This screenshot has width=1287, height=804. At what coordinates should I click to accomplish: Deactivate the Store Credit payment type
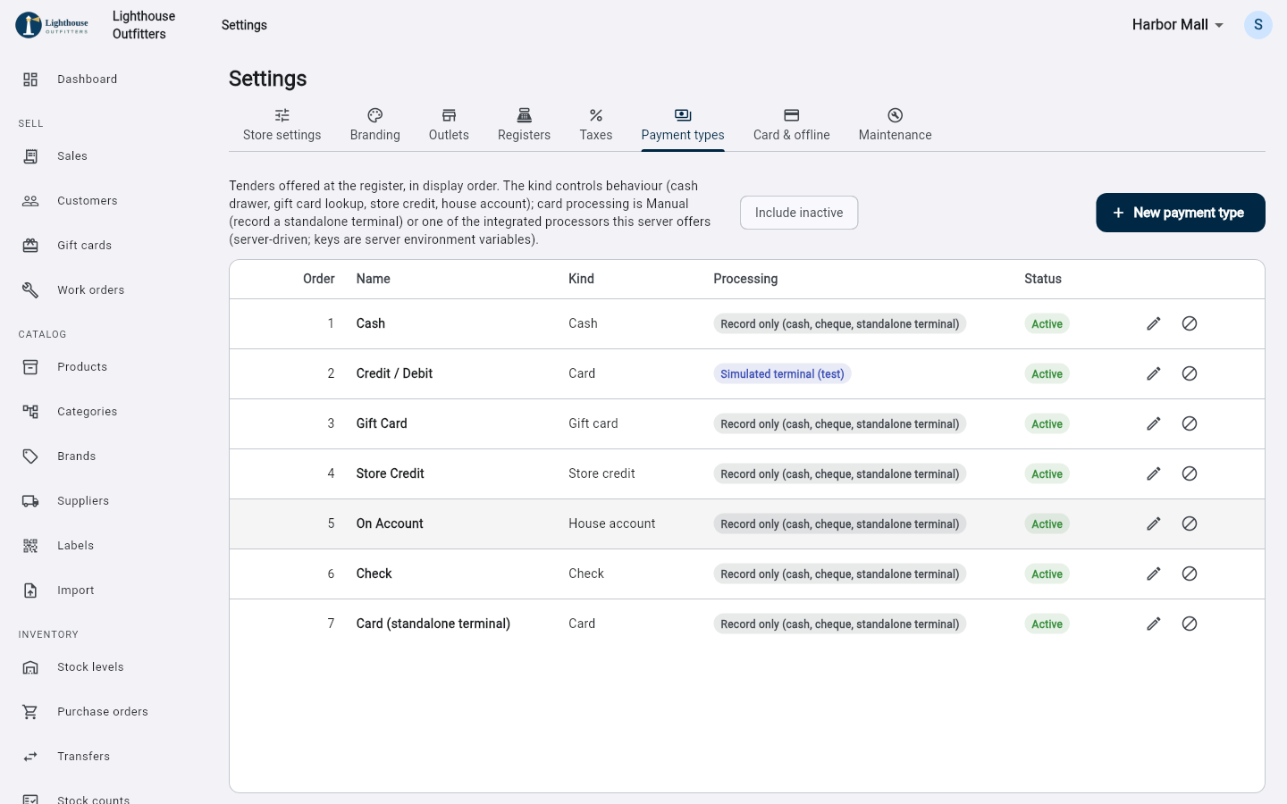[1190, 473]
